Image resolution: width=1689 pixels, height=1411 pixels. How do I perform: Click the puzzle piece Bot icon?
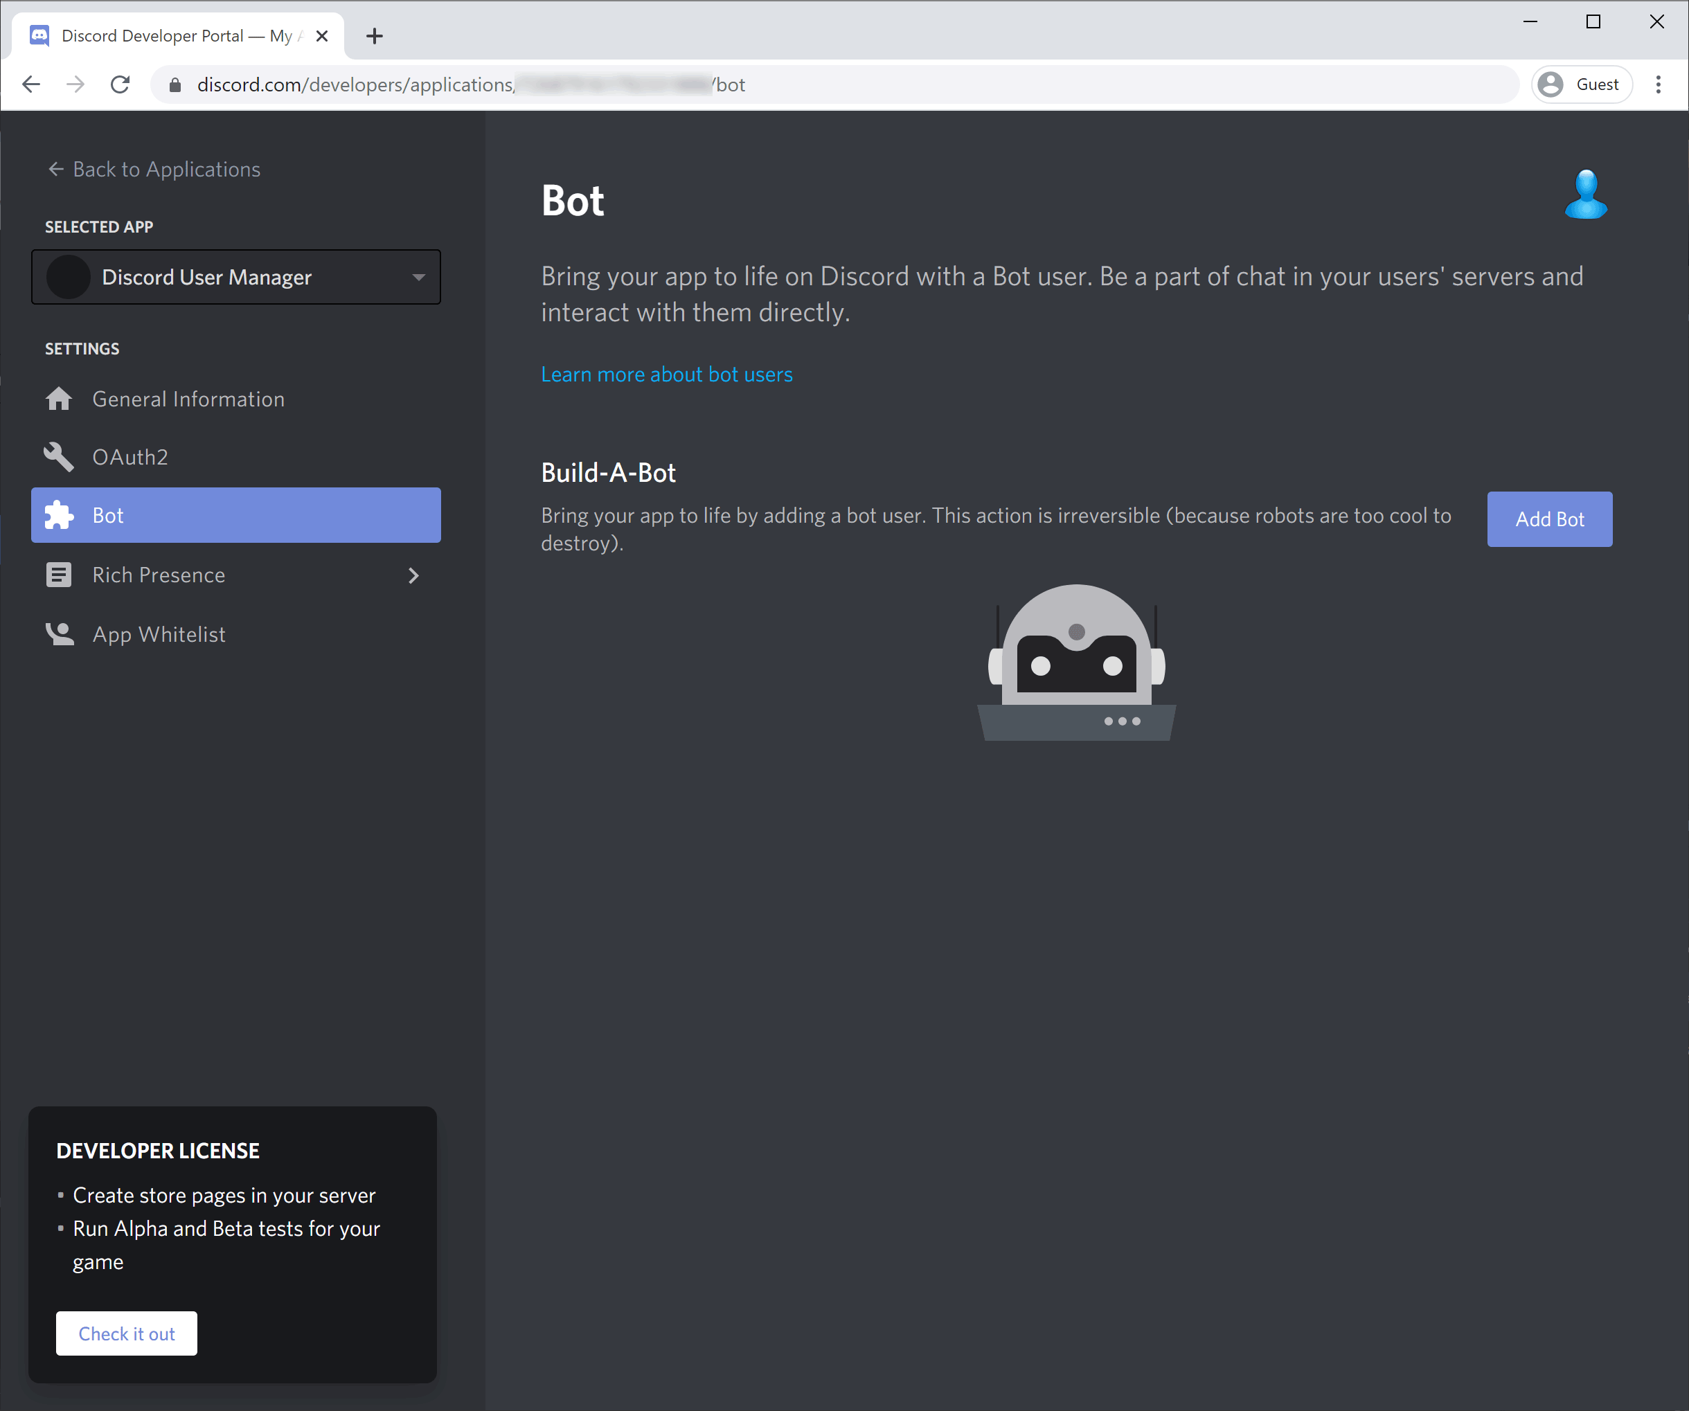click(59, 515)
